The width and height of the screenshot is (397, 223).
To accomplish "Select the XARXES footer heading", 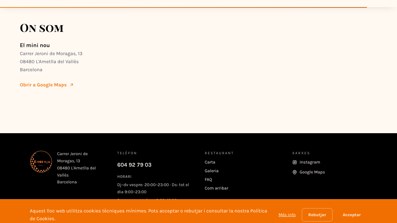I will (x=301, y=153).
